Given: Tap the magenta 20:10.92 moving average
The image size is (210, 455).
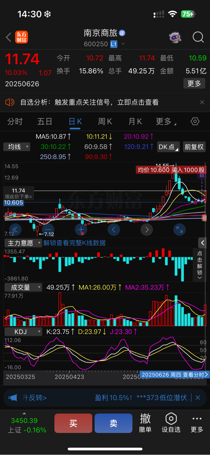Looking at the screenshot, I should tap(139, 136).
